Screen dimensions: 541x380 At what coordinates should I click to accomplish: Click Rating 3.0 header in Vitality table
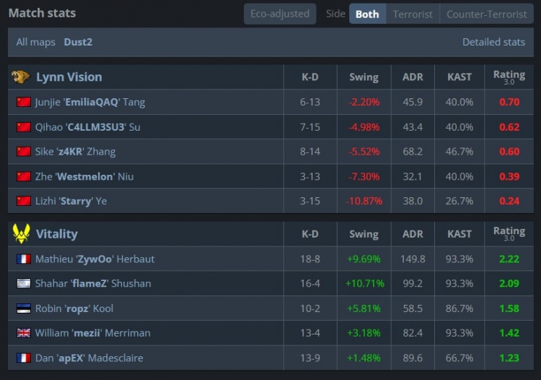[509, 233]
